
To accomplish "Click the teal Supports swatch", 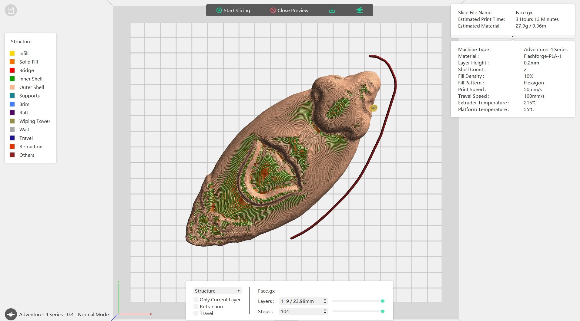I will [x=12, y=96].
